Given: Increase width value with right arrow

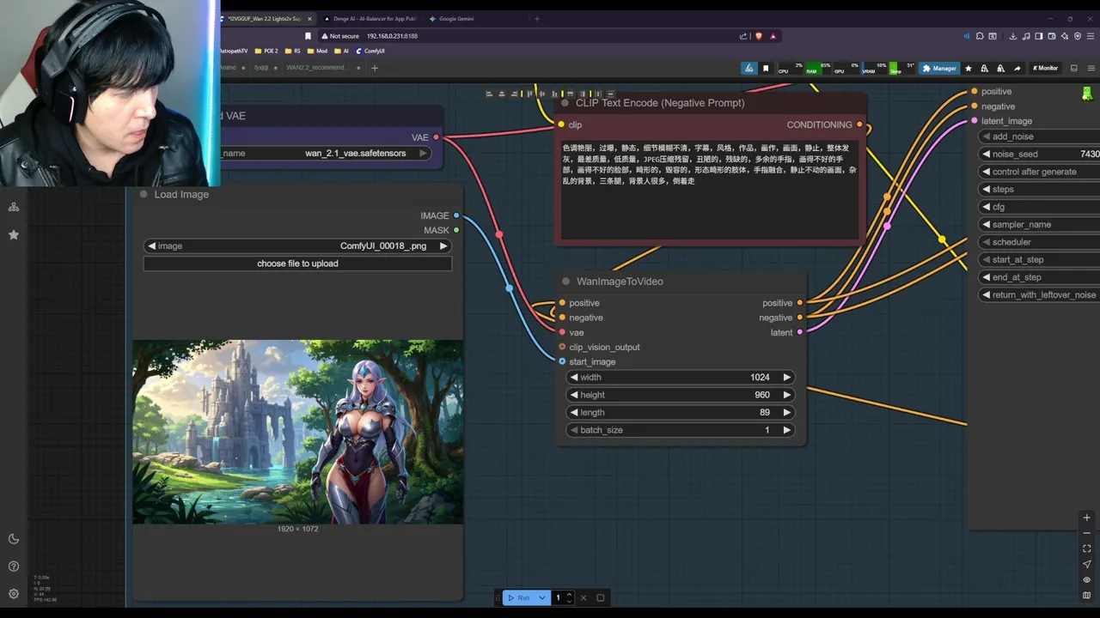Looking at the screenshot, I should point(785,377).
